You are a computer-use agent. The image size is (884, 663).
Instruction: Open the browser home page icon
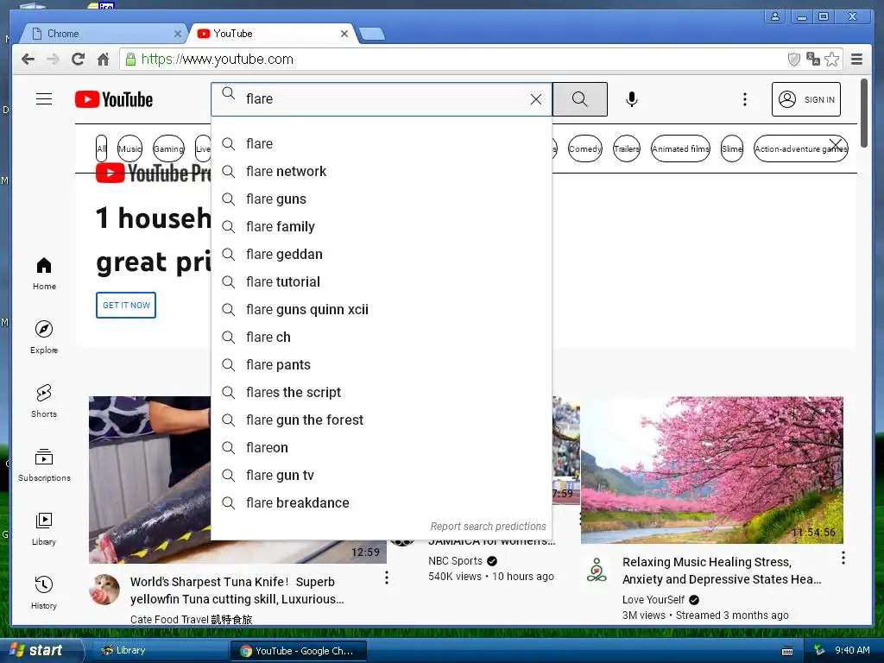coord(104,60)
